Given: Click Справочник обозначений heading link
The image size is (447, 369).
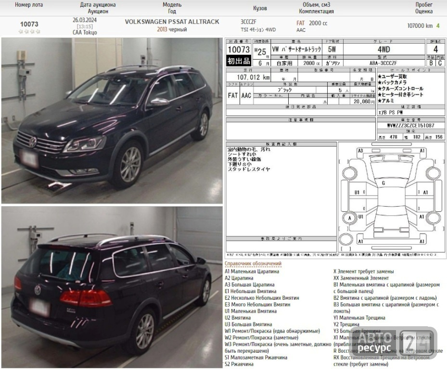Looking at the screenshot, I should [253, 264].
